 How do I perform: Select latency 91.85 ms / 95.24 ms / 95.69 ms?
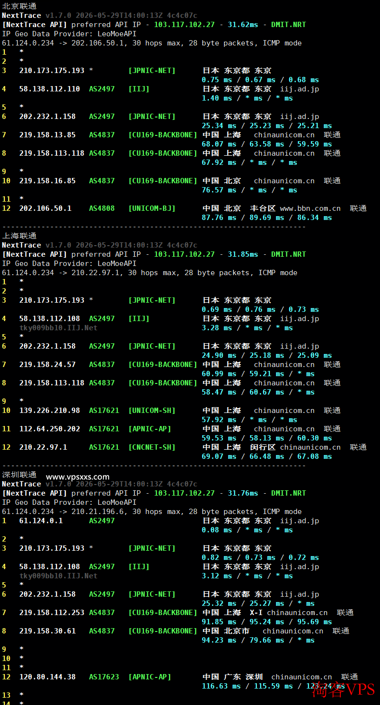coord(267,622)
